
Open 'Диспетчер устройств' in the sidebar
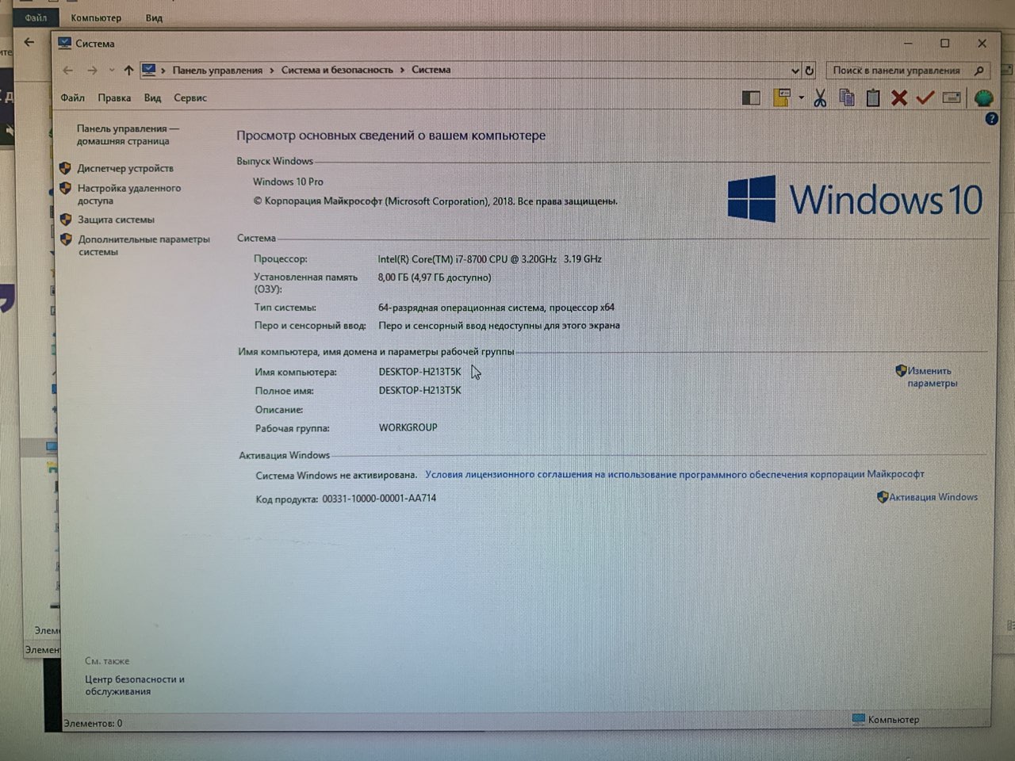coord(125,168)
